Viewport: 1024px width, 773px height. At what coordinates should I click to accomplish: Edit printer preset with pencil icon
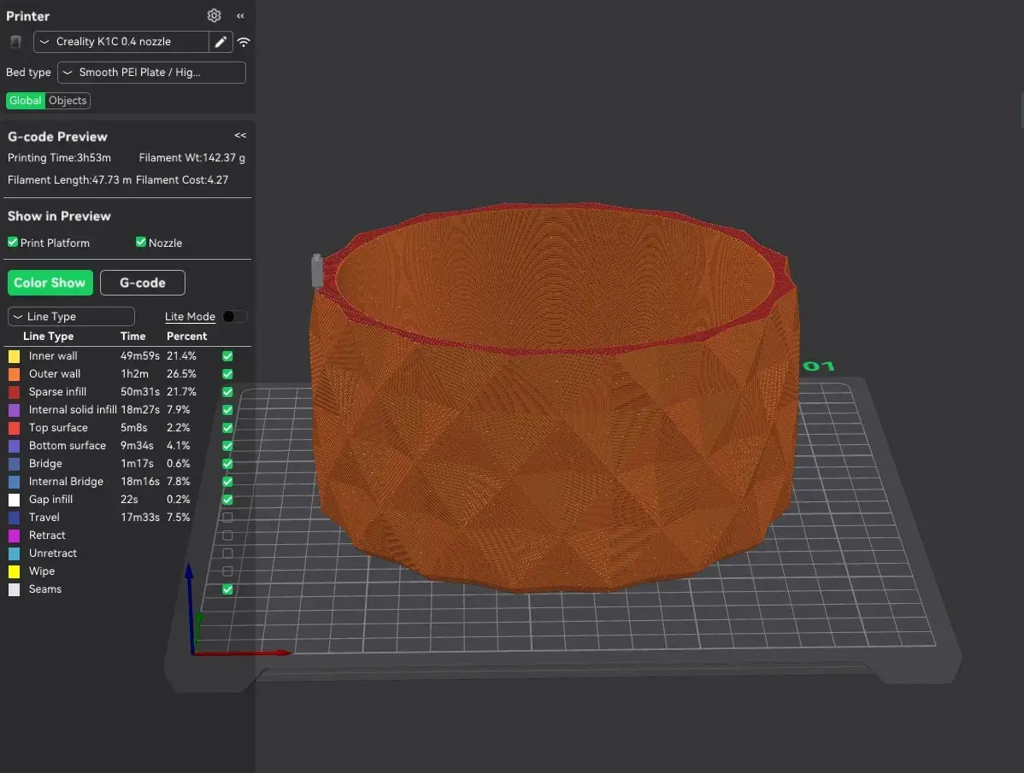tap(221, 42)
